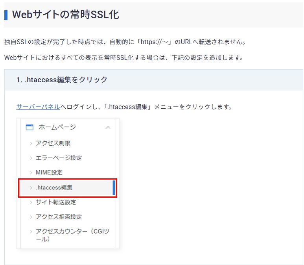Click the arrow beside サイト転送設定

click(x=31, y=202)
